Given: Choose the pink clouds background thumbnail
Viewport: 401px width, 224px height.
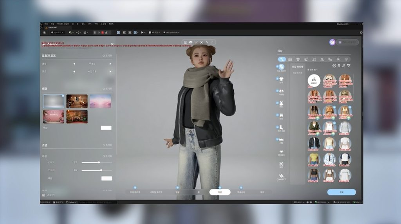Looking at the screenshot, I should click(x=100, y=101).
